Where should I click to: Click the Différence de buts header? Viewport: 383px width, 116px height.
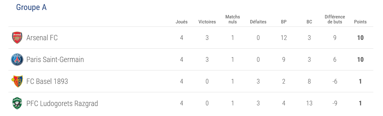click(335, 19)
